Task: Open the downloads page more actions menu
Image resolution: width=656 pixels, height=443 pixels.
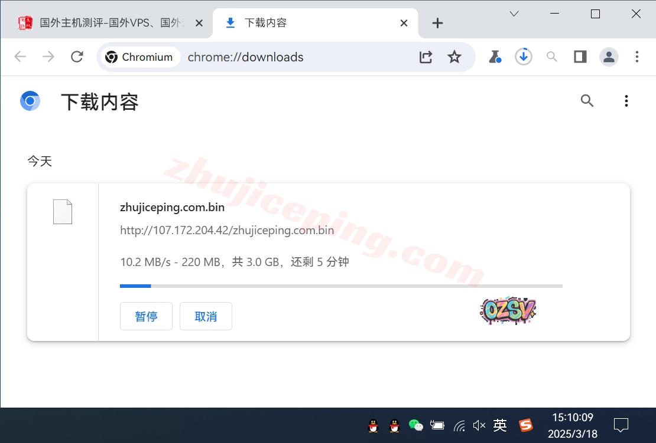Action: click(626, 101)
